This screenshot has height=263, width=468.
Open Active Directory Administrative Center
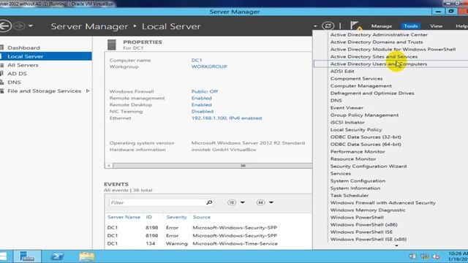379,34
